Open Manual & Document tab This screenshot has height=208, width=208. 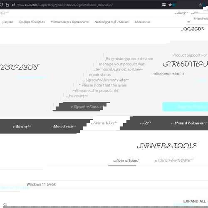189,123
